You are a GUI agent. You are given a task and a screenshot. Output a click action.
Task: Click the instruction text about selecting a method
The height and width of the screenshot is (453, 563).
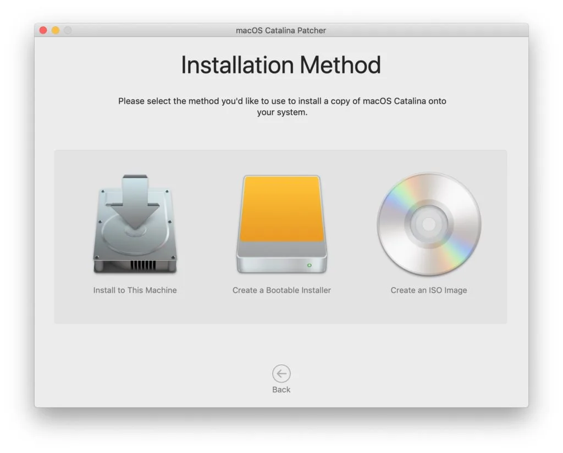tap(281, 106)
